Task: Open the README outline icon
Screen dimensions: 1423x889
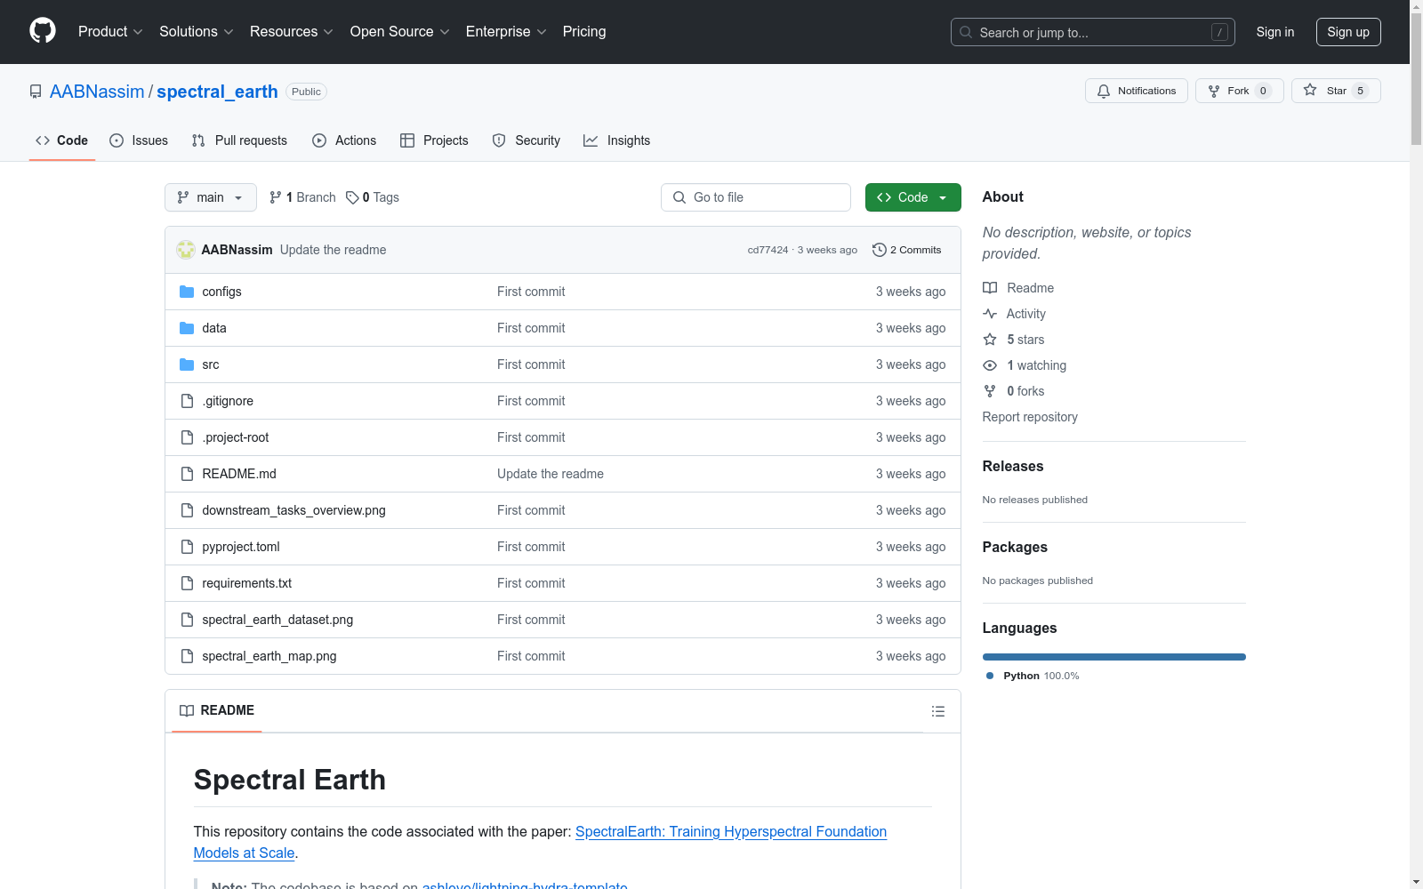Action: point(937,711)
